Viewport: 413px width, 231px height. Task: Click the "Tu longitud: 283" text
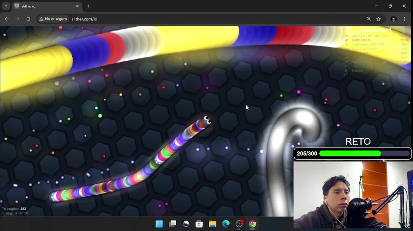[x=14, y=209]
